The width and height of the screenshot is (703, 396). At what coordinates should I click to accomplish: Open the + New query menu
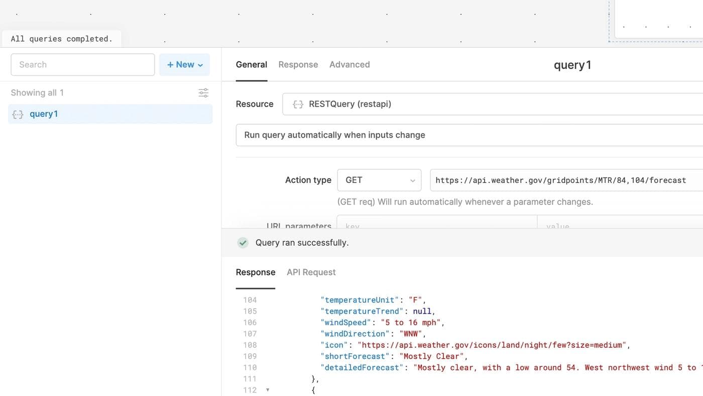coord(184,65)
